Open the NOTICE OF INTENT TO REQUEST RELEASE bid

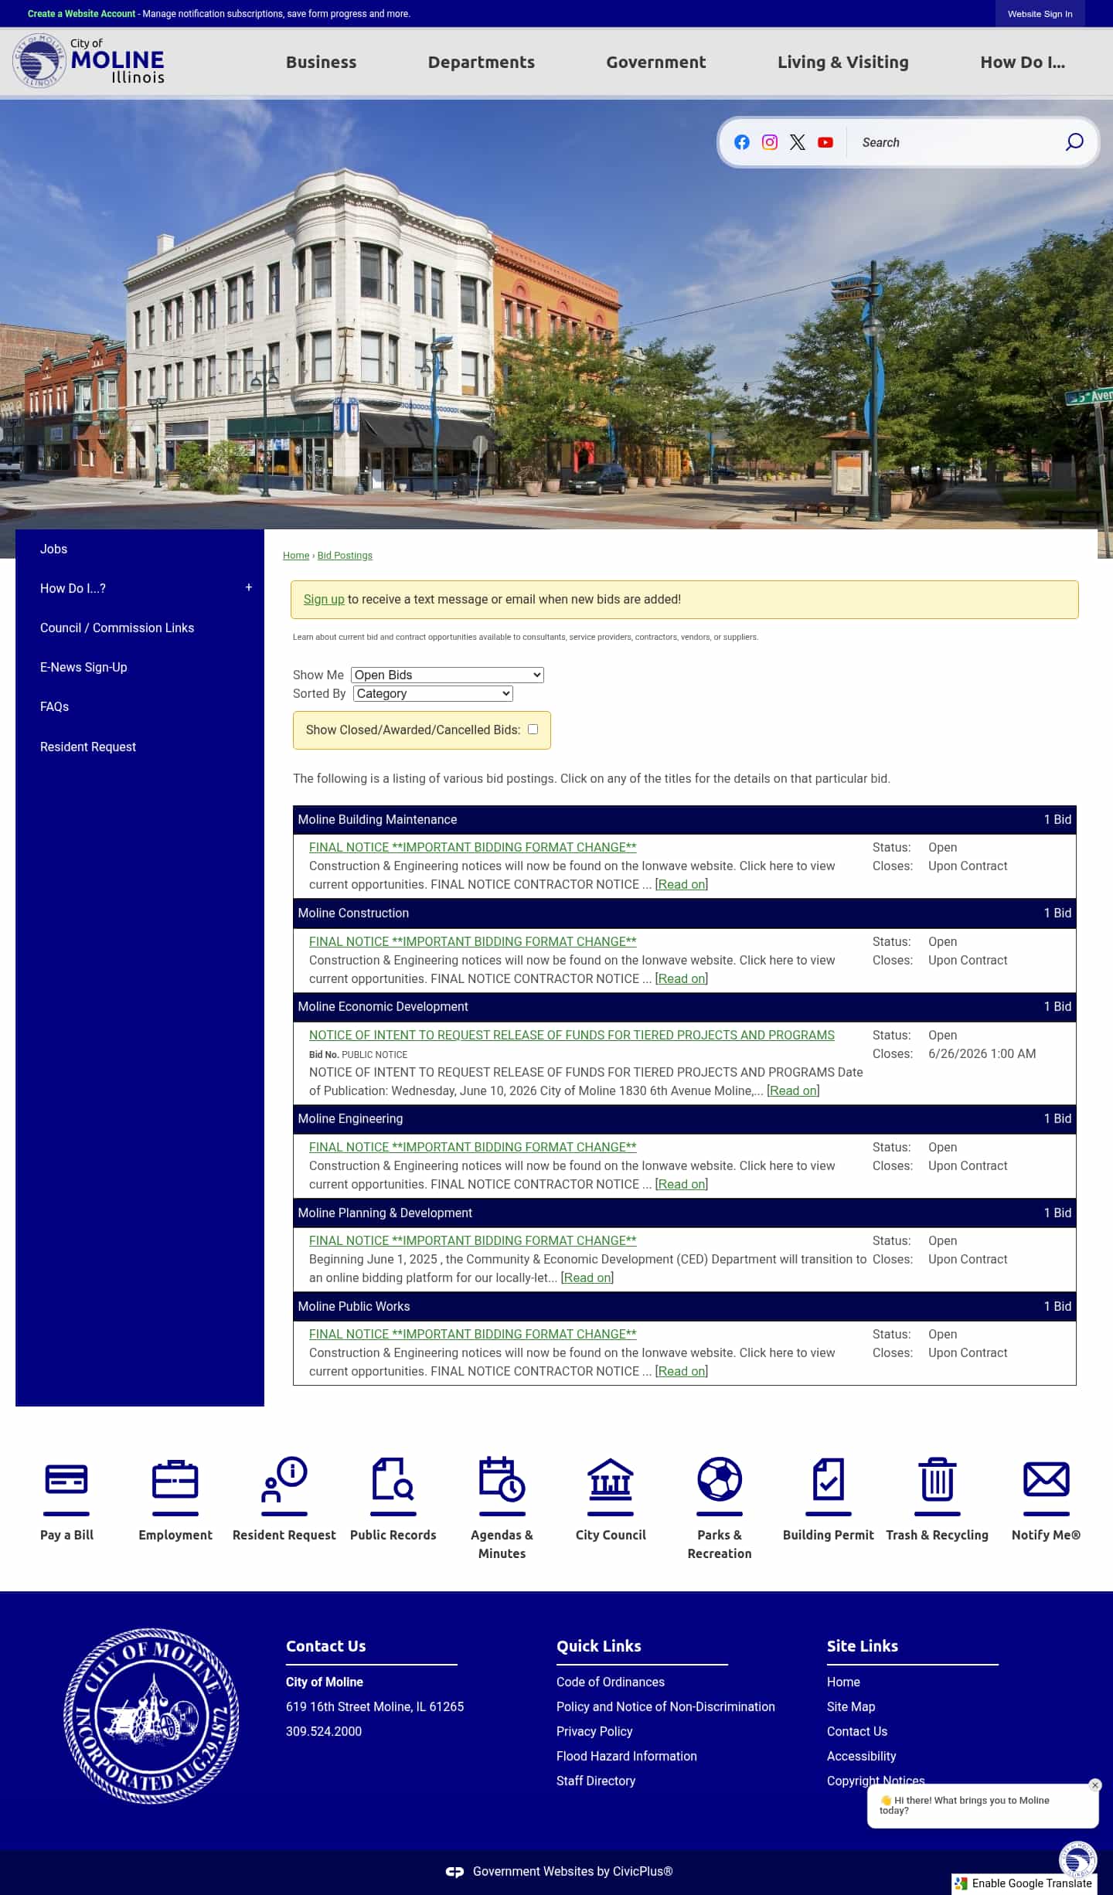(x=572, y=1035)
